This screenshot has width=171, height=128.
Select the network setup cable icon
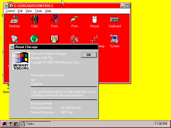tap(95, 39)
